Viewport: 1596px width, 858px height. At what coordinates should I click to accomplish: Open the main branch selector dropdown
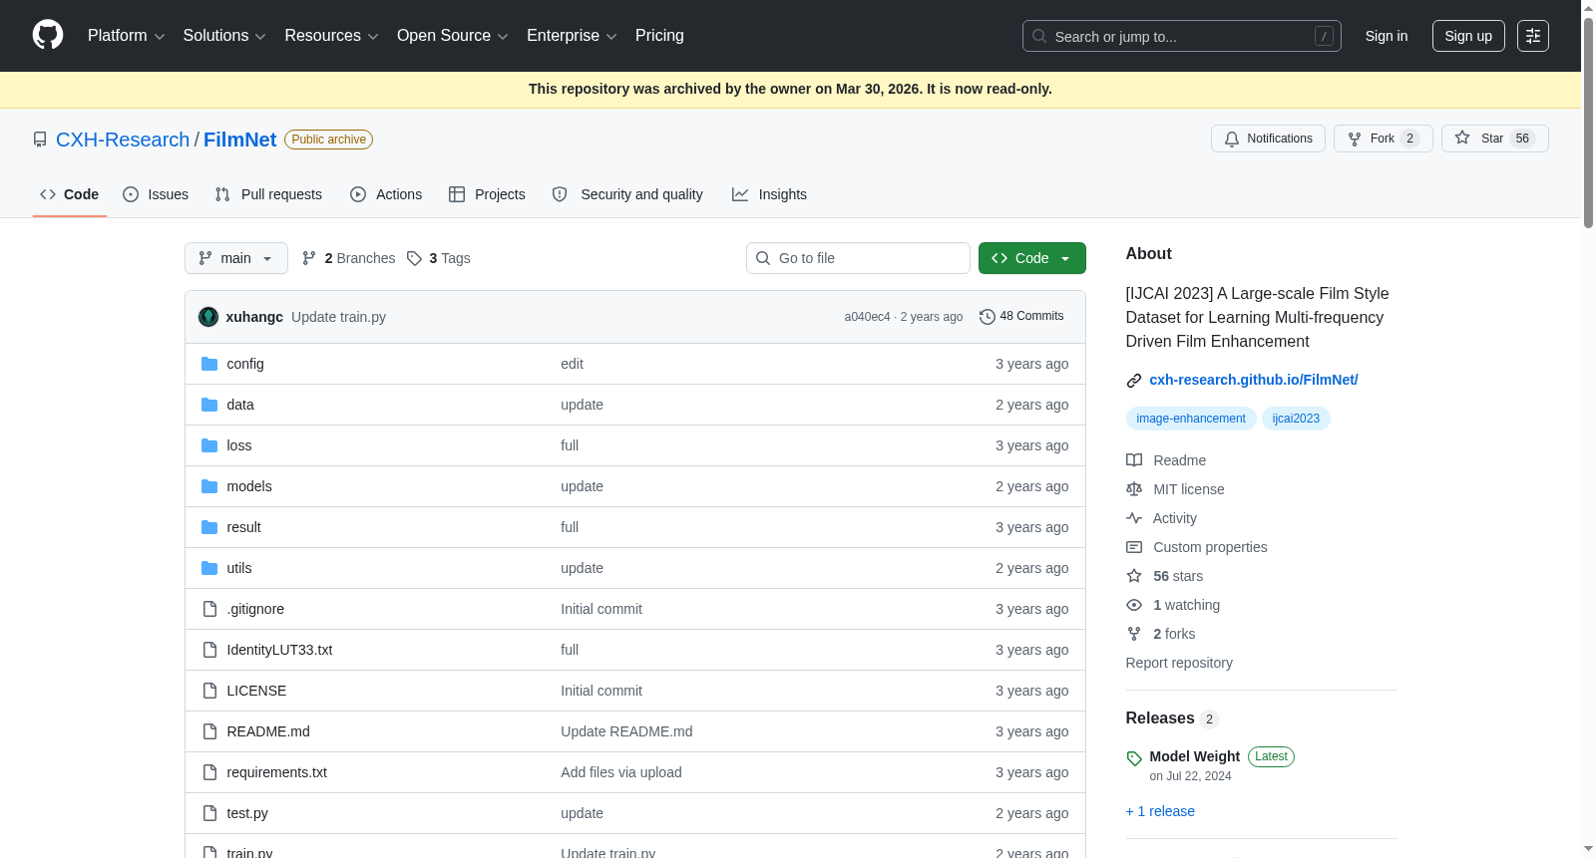click(236, 258)
